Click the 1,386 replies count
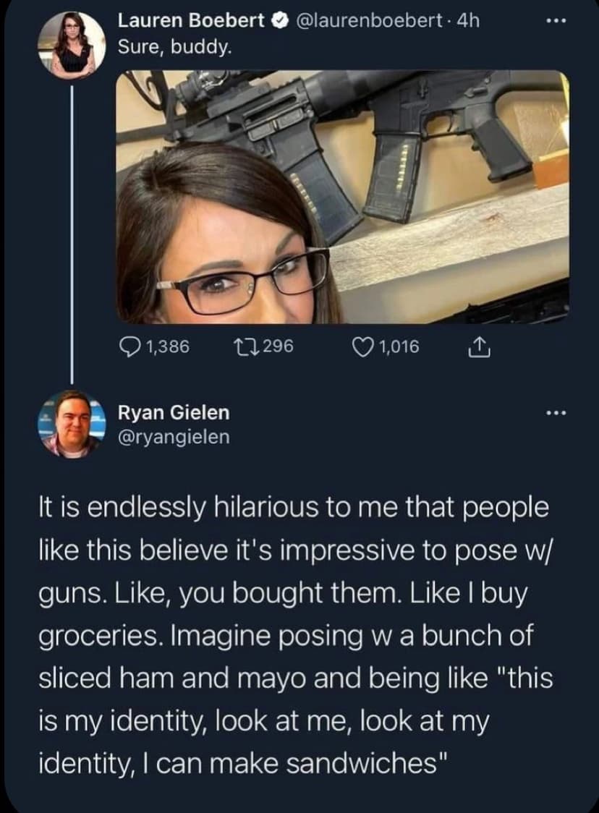This screenshot has width=599, height=813. (167, 347)
